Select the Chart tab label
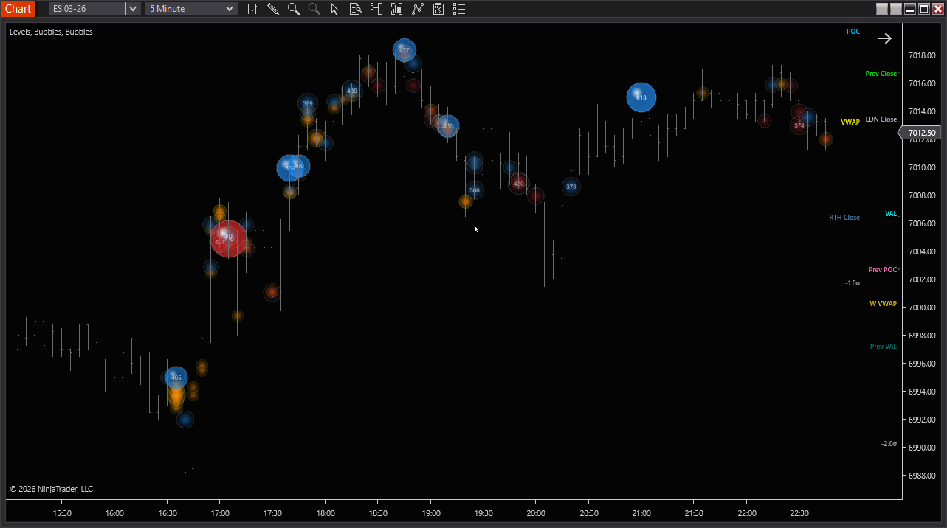947x528 pixels. tap(18, 8)
